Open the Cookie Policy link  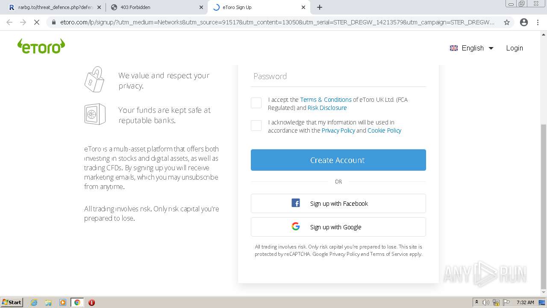[x=384, y=130]
